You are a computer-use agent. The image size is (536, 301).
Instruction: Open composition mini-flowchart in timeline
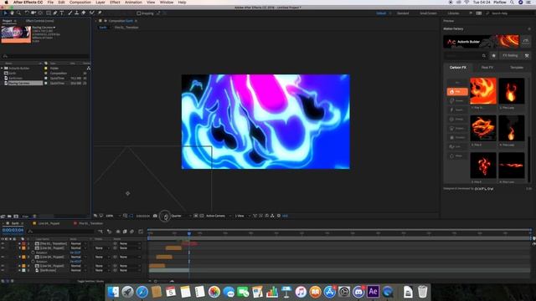pyautogui.click(x=100, y=232)
